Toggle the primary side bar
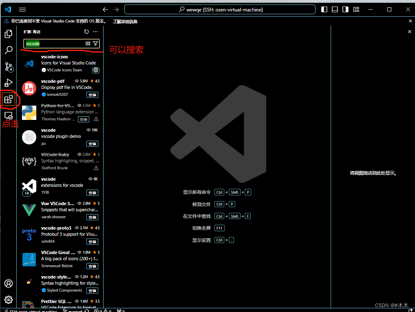 click(x=324, y=9)
